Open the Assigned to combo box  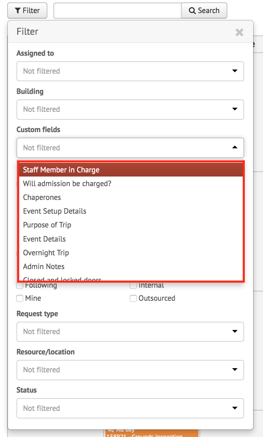point(130,71)
